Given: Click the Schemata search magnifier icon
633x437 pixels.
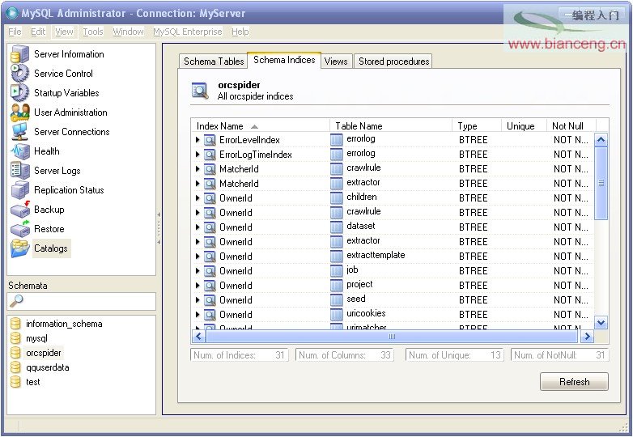Looking at the screenshot, I should tap(16, 300).
